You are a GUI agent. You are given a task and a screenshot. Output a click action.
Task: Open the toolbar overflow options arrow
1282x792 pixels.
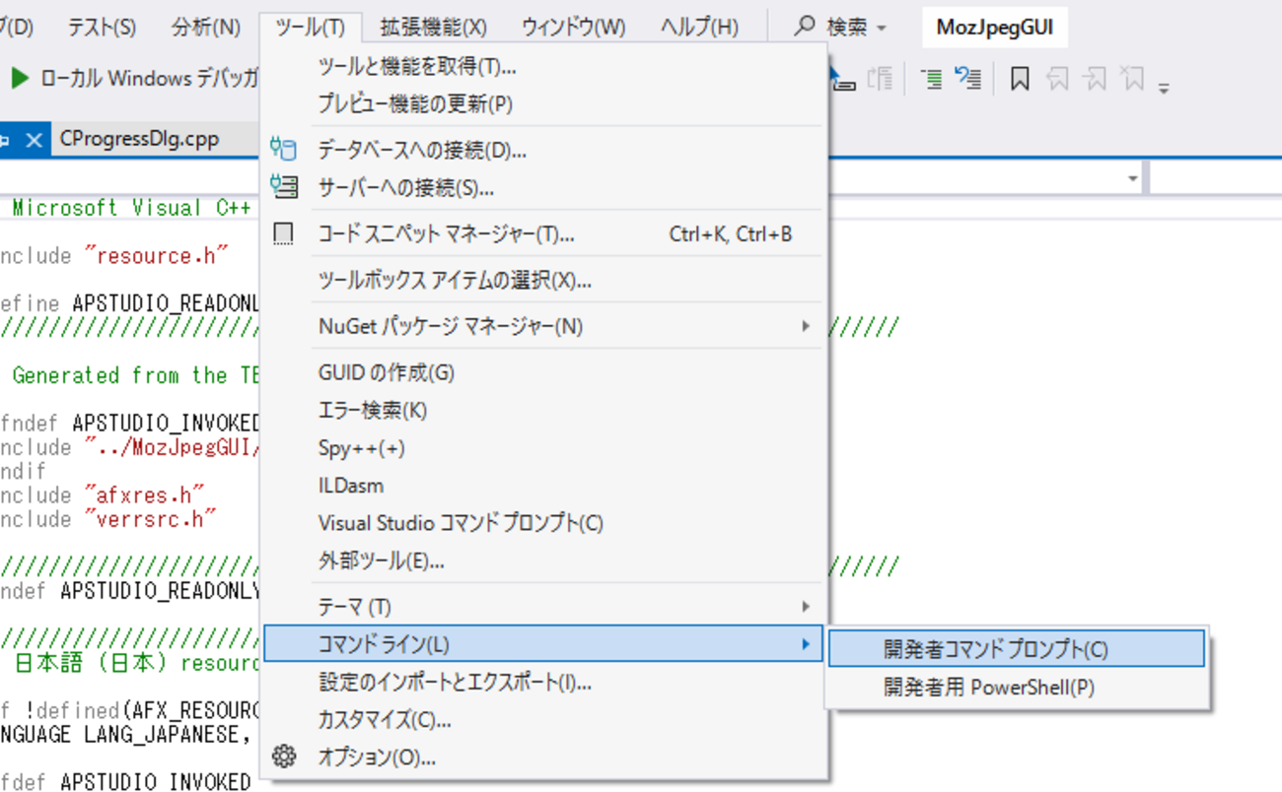coord(1164,89)
